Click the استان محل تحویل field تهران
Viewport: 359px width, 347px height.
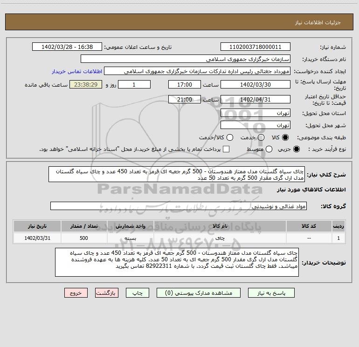pyautogui.click(x=255, y=113)
